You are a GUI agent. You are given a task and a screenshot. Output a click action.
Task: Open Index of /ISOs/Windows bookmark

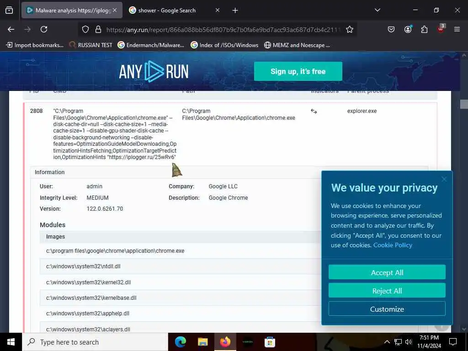(x=224, y=45)
